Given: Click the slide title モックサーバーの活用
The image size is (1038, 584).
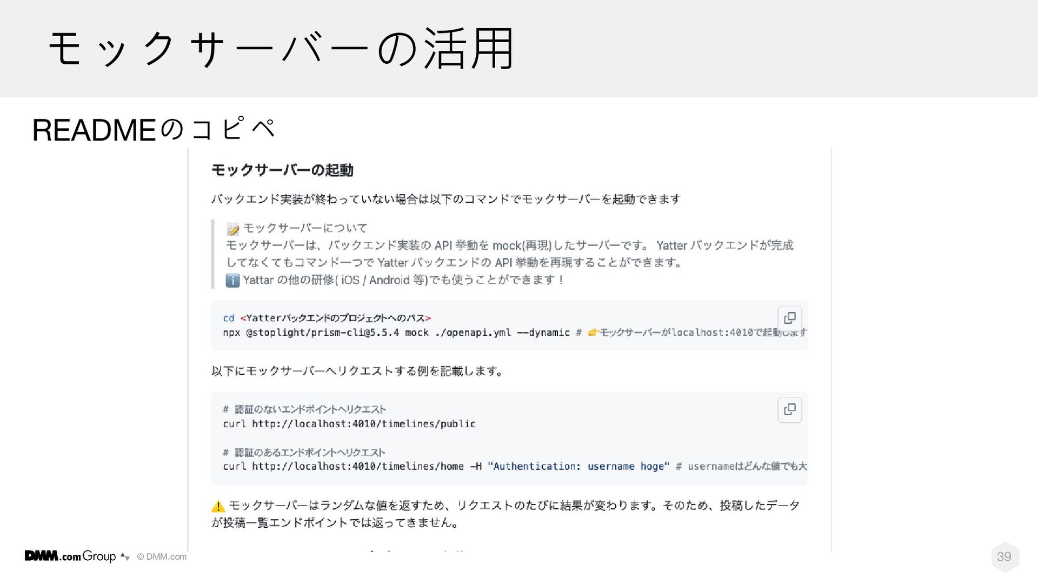Looking at the screenshot, I should pyautogui.click(x=281, y=49).
